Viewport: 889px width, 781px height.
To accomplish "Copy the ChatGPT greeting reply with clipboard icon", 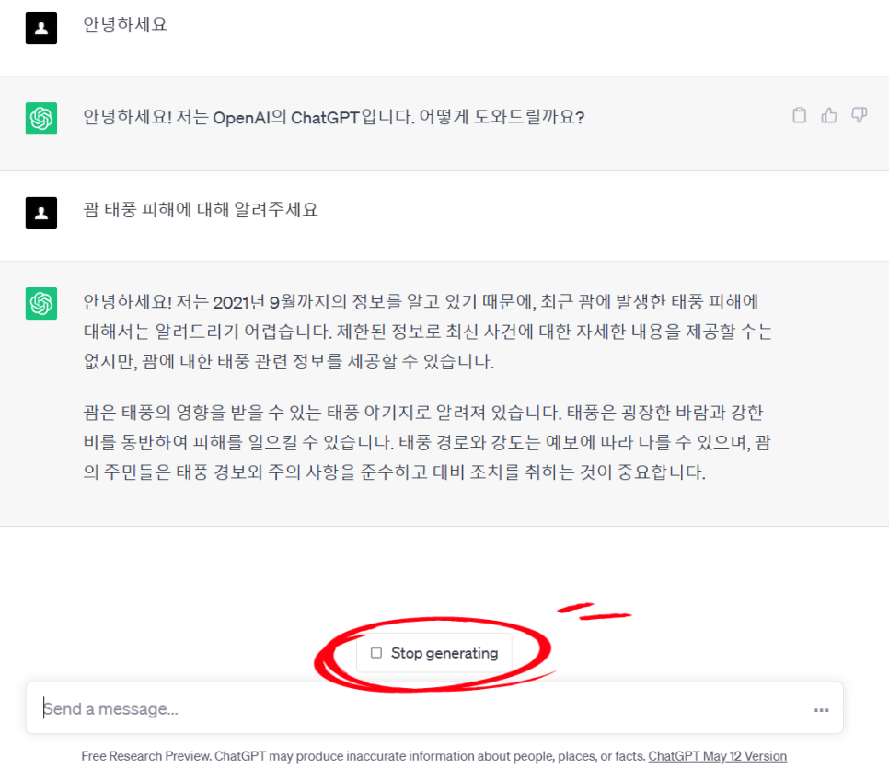I will (x=799, y=116).
